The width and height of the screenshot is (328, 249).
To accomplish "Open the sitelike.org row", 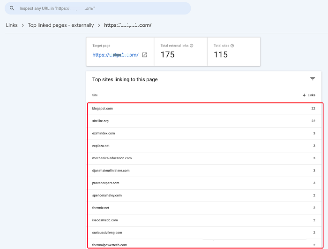I will click(x=204, y=121).
